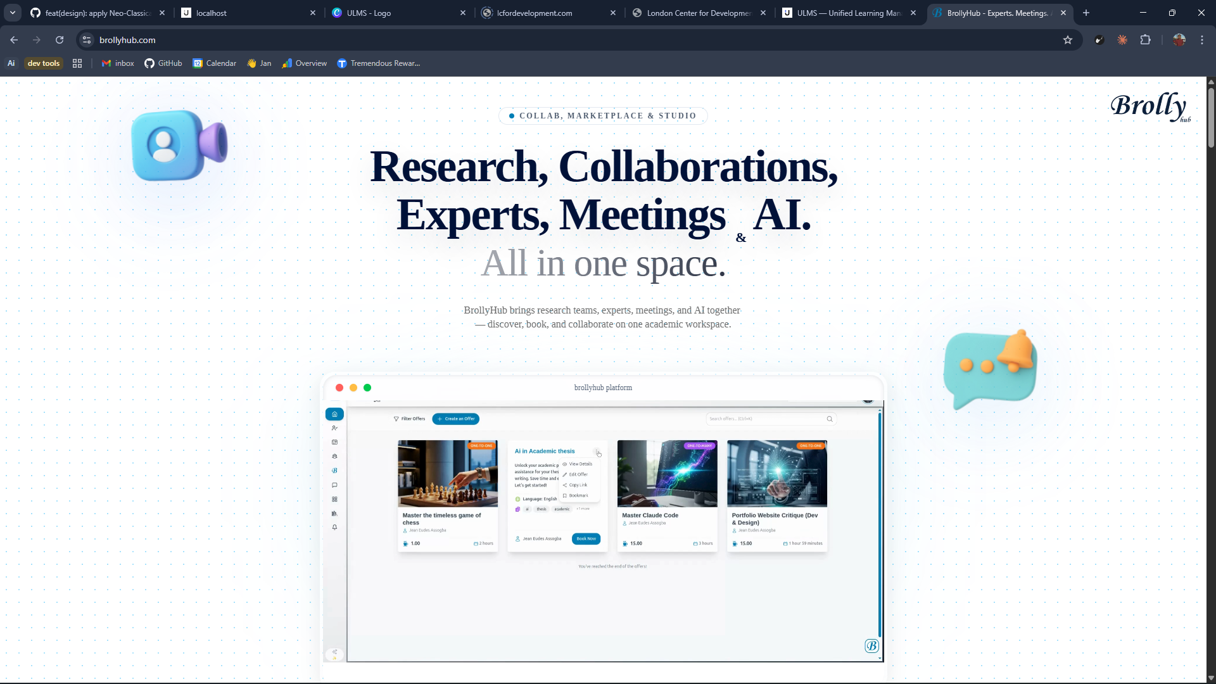
Task: Click the three-dot menu on Ai thesis card
Action: click(597, 451)
